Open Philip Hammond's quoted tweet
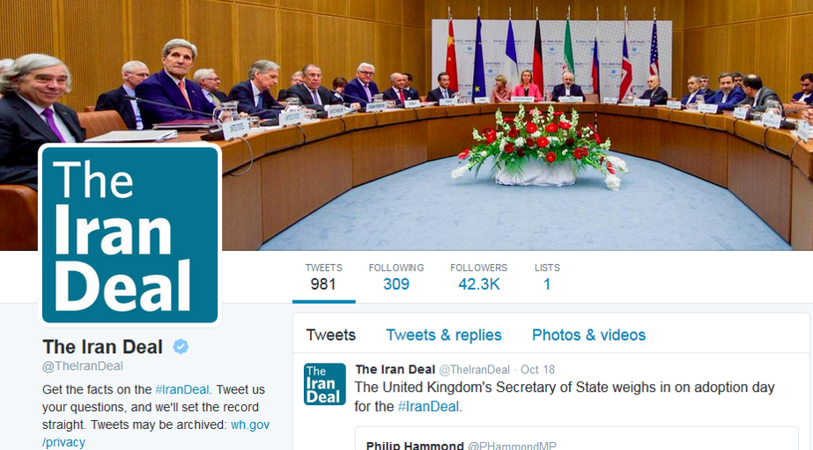 tap(577, 439)
